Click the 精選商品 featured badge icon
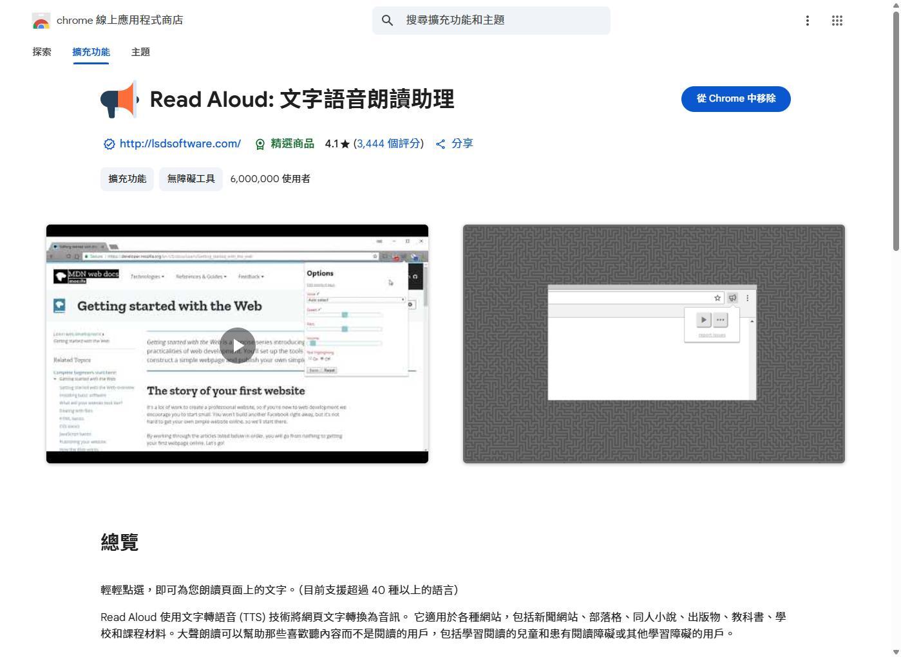The height and width of the screenshot is (657, 901). point(260,143)
